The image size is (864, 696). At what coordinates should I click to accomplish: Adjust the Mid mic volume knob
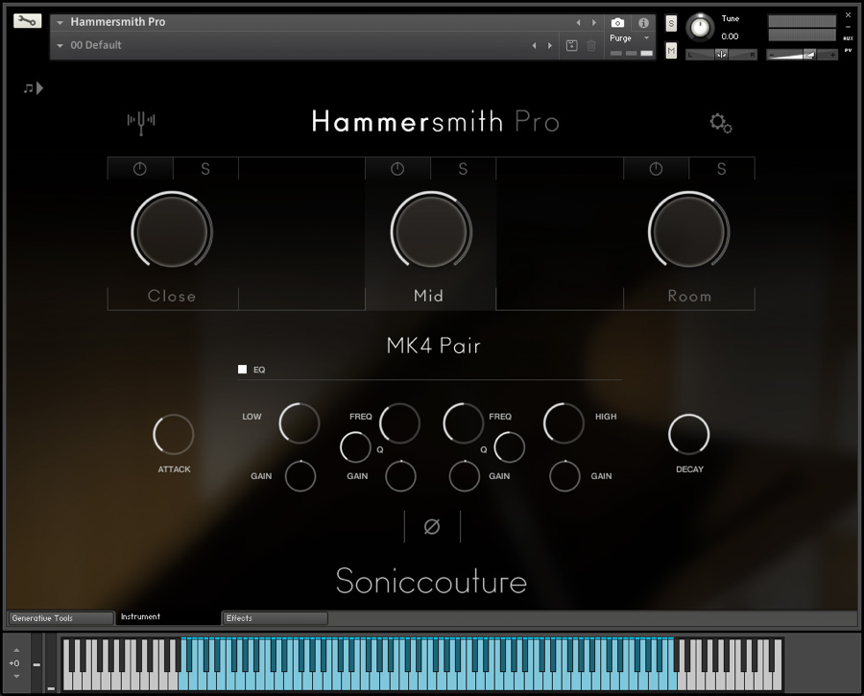tap(431, 231)
